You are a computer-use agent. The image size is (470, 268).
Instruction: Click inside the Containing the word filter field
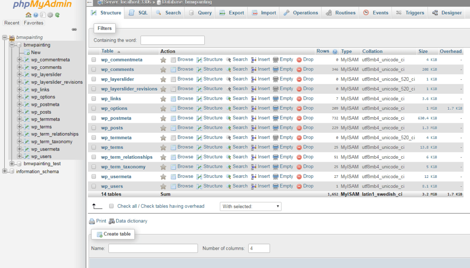172,40
